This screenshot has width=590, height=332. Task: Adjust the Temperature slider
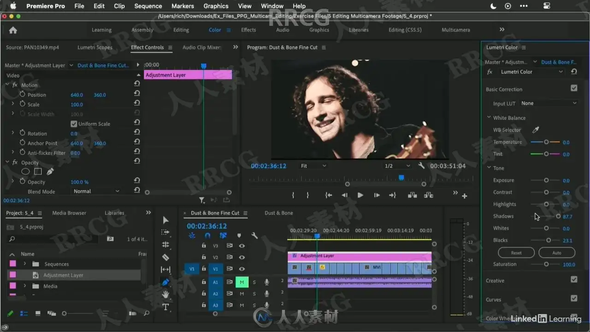(546, 142)
